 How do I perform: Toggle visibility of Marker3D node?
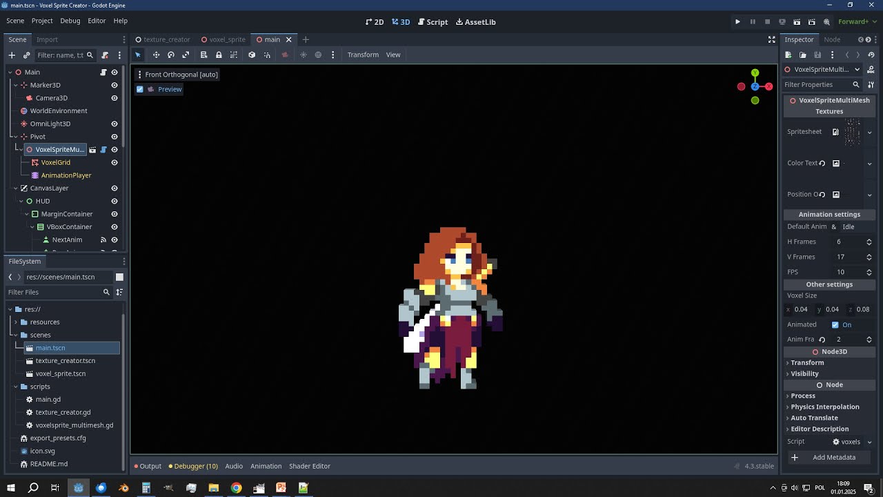(x=115, y=85)
